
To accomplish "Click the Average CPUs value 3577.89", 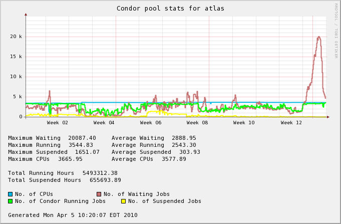I will point(174,159).
